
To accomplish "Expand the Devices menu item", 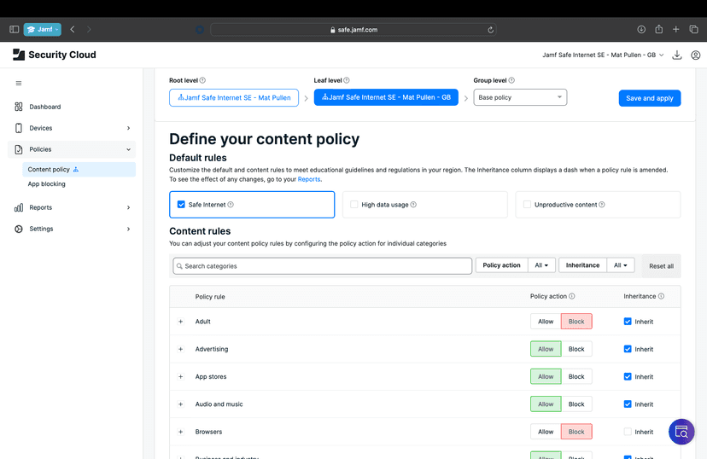I will [x=72, y=128].
